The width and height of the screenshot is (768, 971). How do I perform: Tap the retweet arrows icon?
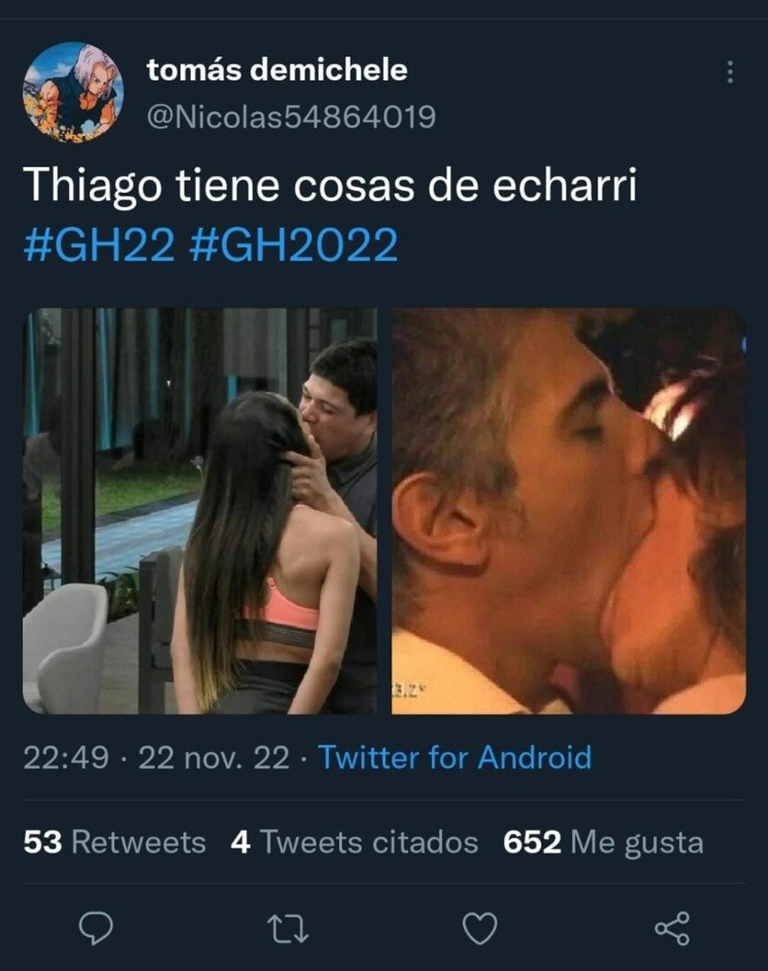288,929
